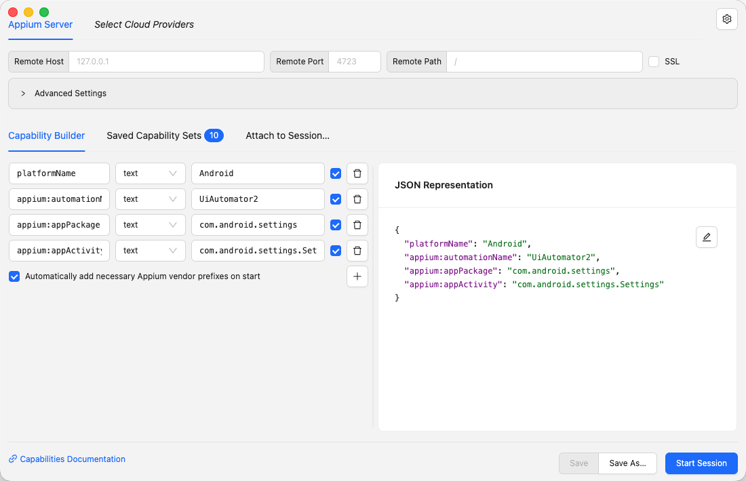Screen dimensions: 746x481
Task: Delete the platformName capability row
Action: point(357,173)
